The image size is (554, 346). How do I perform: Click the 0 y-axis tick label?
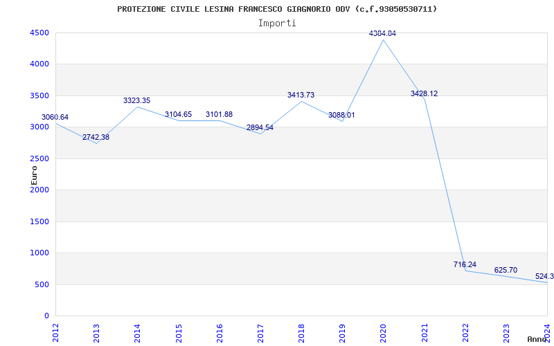point(47,316)
